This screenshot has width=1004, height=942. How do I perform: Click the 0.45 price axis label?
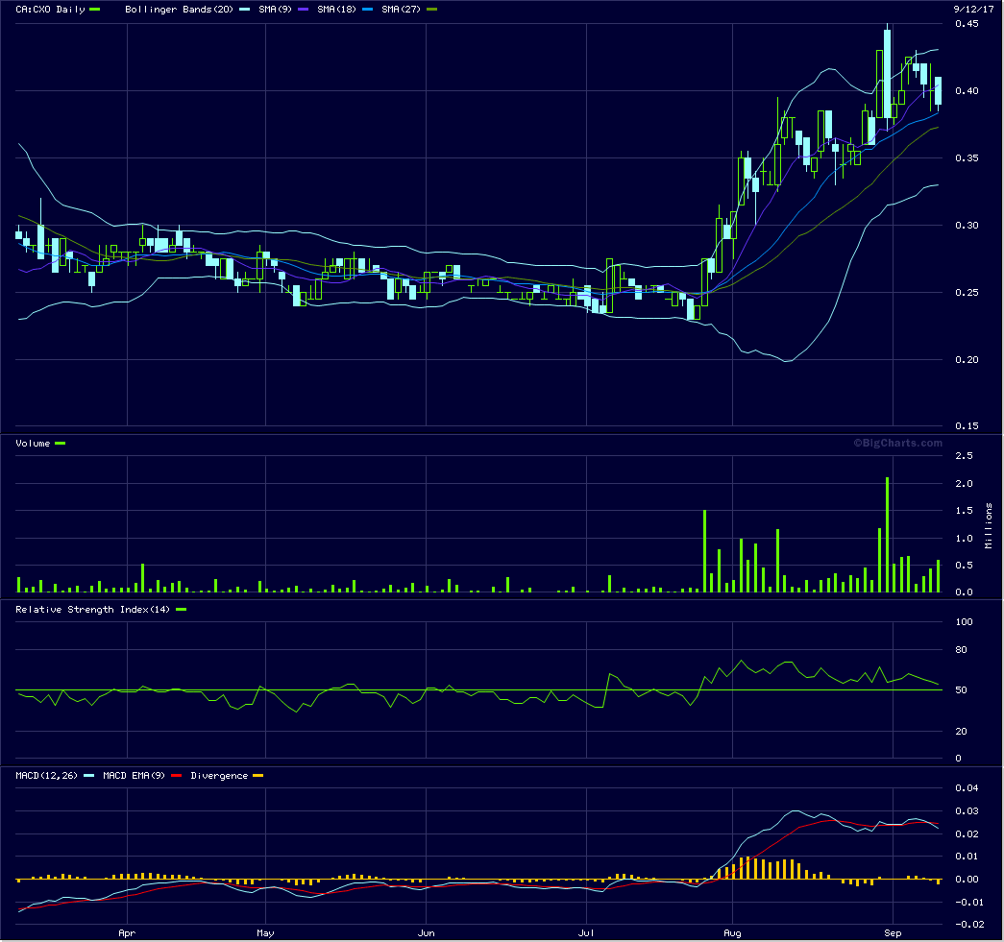point(967,24)
